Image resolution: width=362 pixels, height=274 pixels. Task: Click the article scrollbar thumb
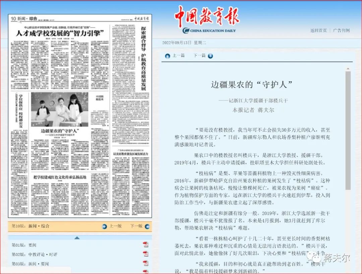348,131
